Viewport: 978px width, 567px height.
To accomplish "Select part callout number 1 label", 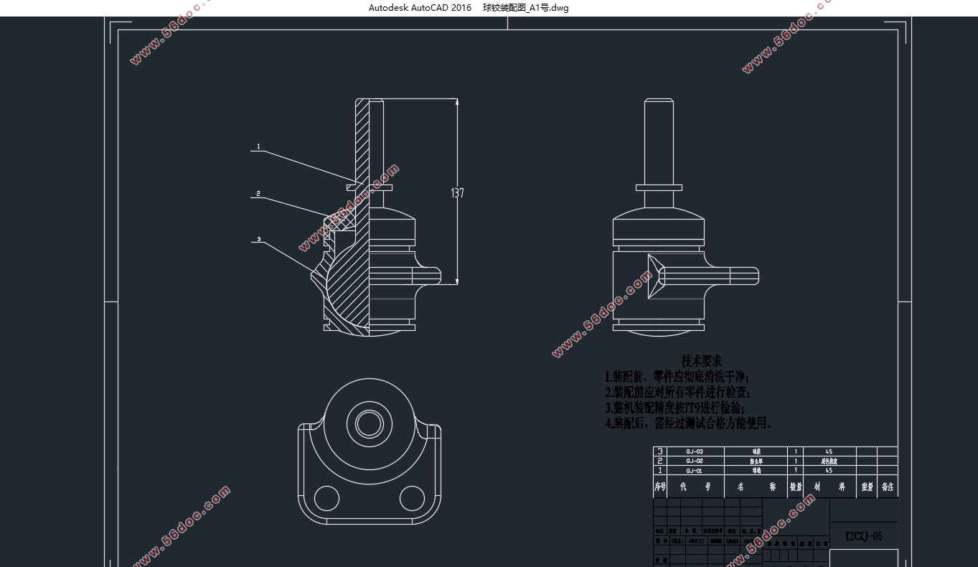I will coord(258,146).
